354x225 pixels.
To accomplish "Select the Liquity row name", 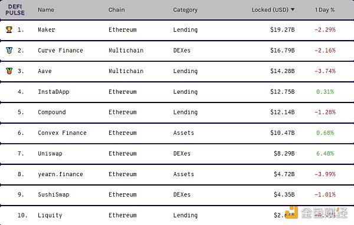I will pos(50,216).
